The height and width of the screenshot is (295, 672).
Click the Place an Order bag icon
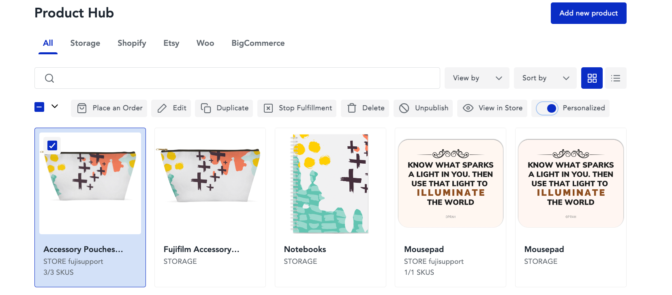coord(82,108)
